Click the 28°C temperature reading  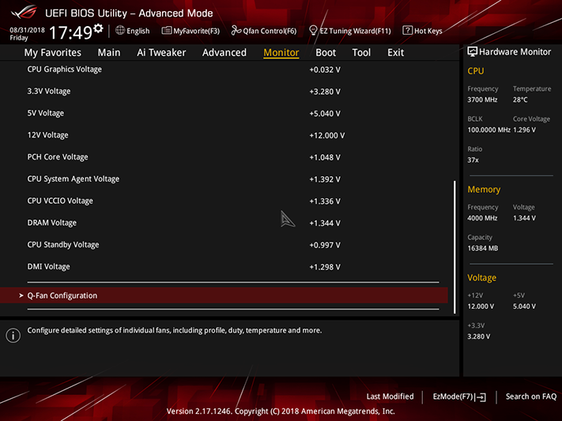(520, 100)
